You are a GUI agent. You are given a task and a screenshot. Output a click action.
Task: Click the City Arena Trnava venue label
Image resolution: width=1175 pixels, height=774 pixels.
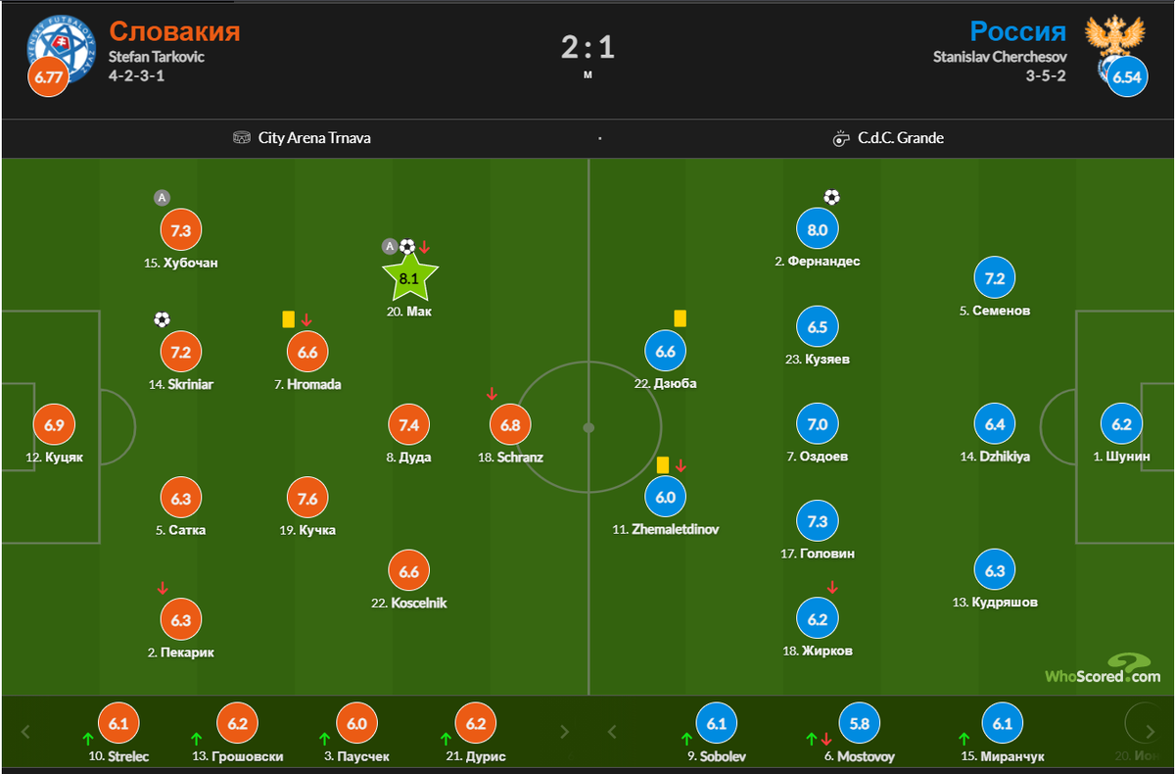click(x=313, y=138)
